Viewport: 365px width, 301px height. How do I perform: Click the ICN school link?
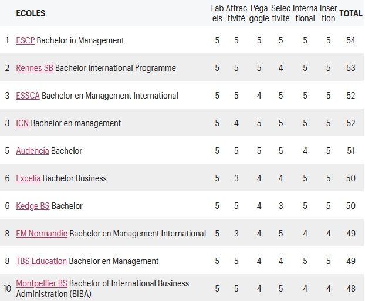pyautogui.click(x=22, y=123)
